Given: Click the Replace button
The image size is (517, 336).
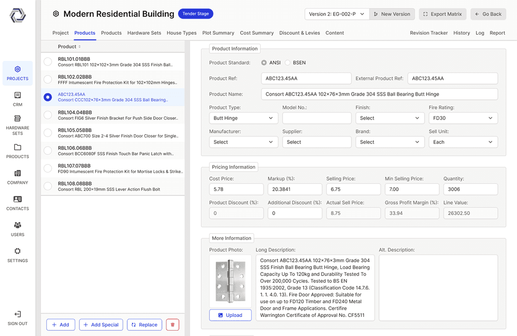Looking at the screenshot, I should coord(144,325).
